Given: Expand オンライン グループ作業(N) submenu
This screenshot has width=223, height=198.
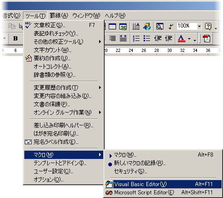Looking at the screenshot, I should pos(64,113).
